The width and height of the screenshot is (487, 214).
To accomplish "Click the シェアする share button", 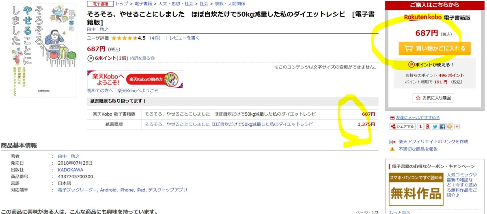I will pyautogui.click(x=403, y=127).
